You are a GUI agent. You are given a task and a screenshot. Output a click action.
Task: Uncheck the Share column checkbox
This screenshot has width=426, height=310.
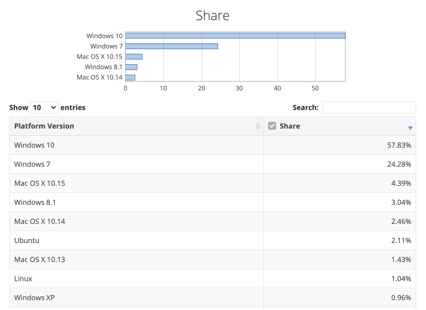coord(272,126)
